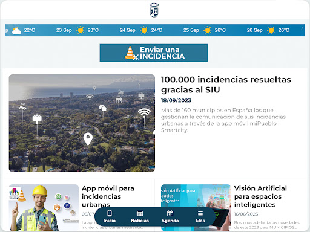Screen dimensions: 310x232
Task: Open headline 100.000 incidencias resueltas
Action: (x=226, y=85)
